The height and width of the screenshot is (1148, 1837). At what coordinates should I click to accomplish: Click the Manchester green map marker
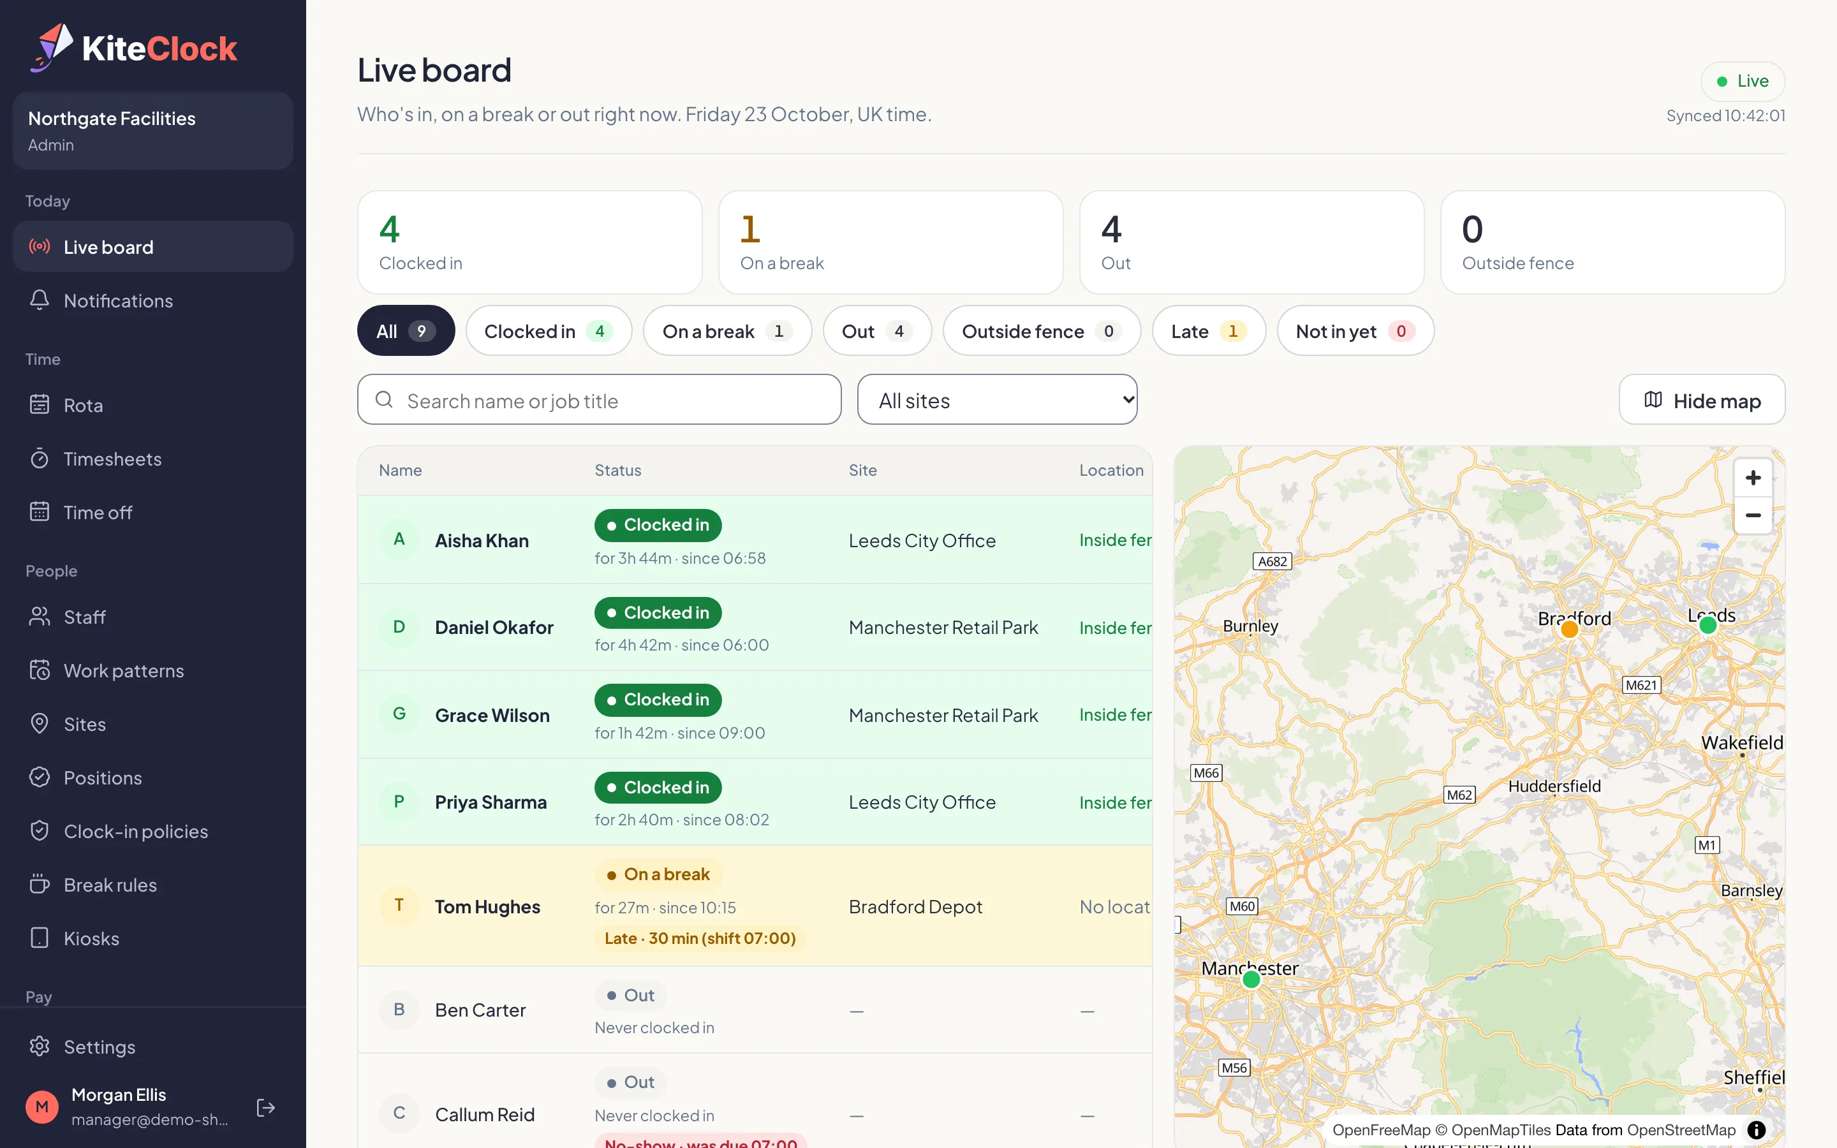coord(1251,980)
